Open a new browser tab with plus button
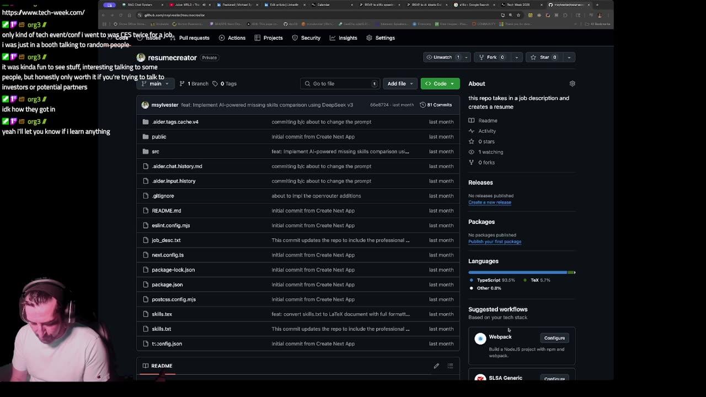706x397 pixels. click(597, 5)
